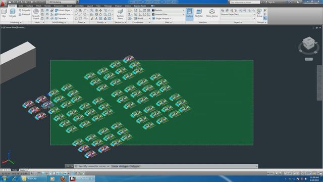Click the viewport label Custom View Realistic
Screen dimensions: 323x182
[14, 27]
